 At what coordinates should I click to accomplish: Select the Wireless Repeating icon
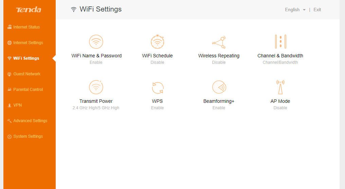pyautogui.click(x=219, y=42)
